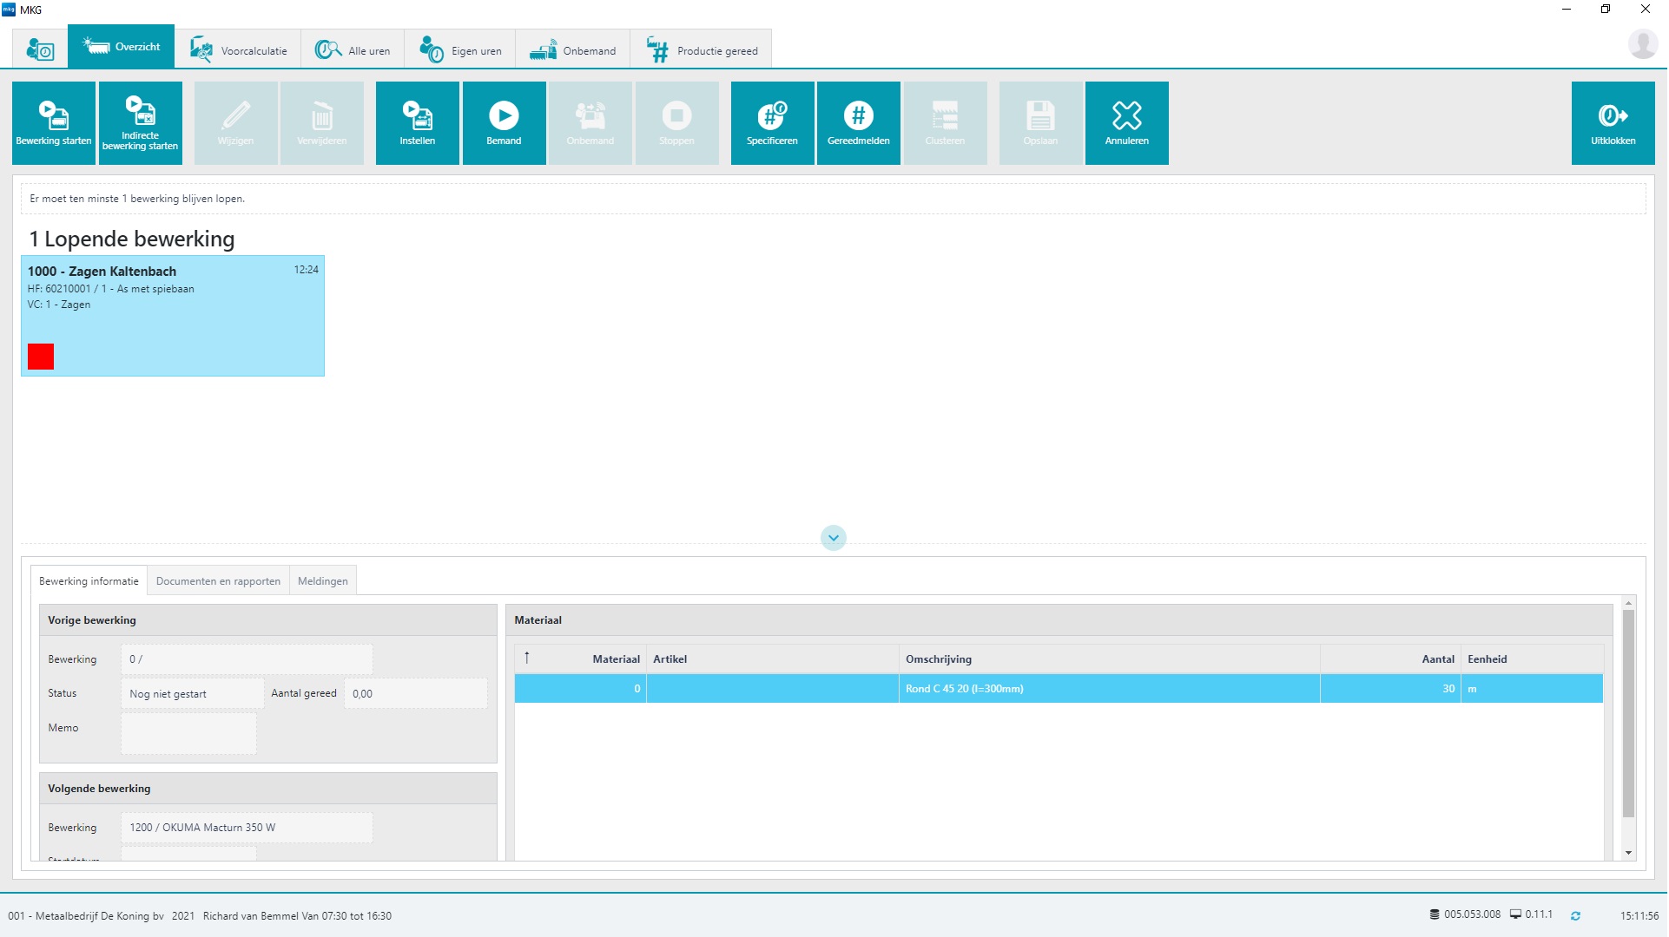Open the Alle uren tab

(353, 50)
